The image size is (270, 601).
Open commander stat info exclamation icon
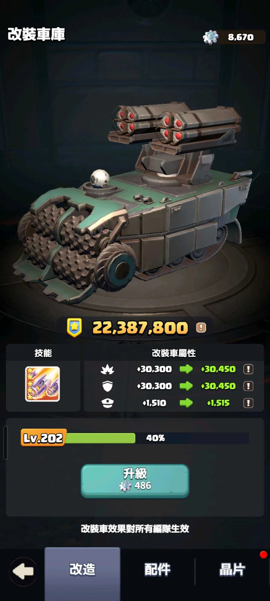[248, 403]
